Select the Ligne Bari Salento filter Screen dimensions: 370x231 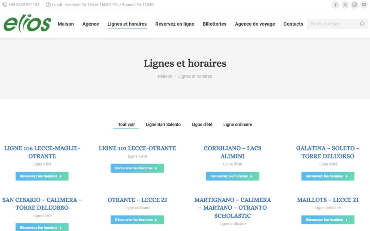[163, 124]
